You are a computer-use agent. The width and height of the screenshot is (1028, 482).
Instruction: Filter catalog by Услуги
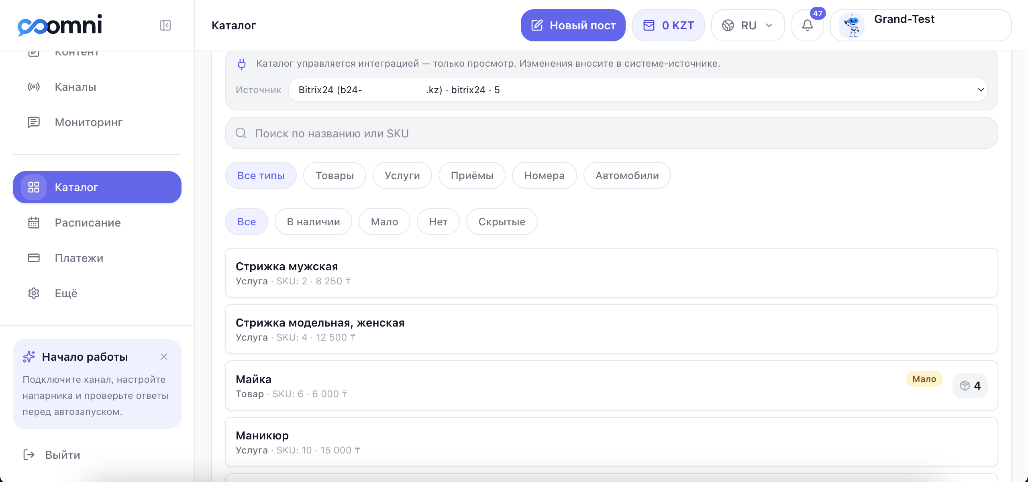point(402,176)
